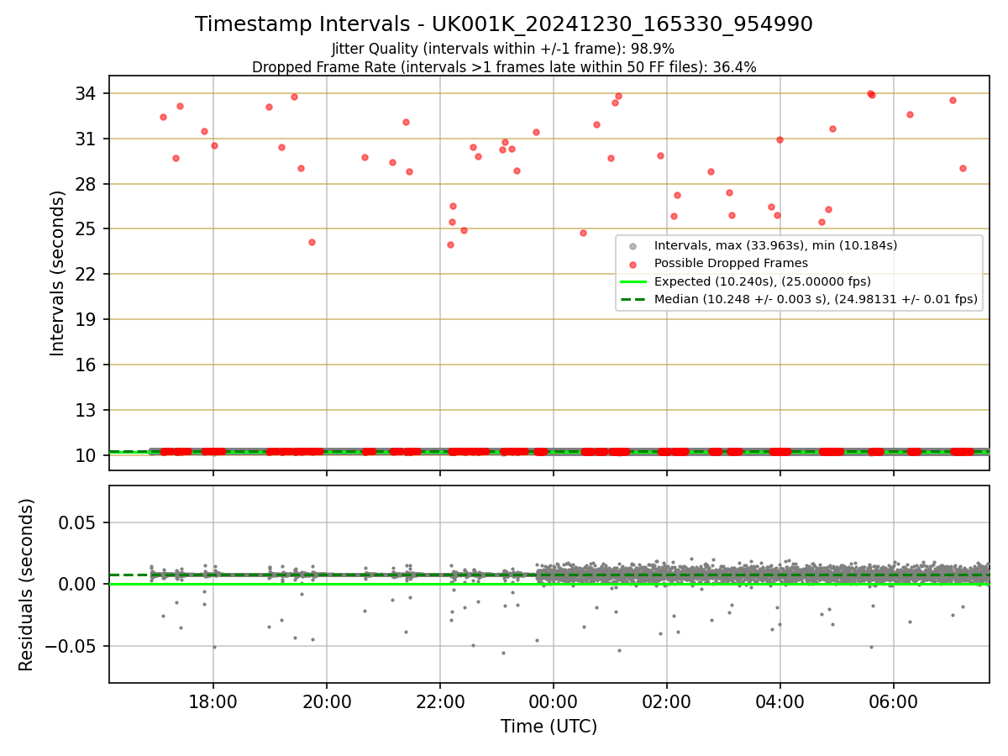Click the solid green line legend sample
Image resolution: width=1008 pixels, height=756 pixels.
[633, 281]
